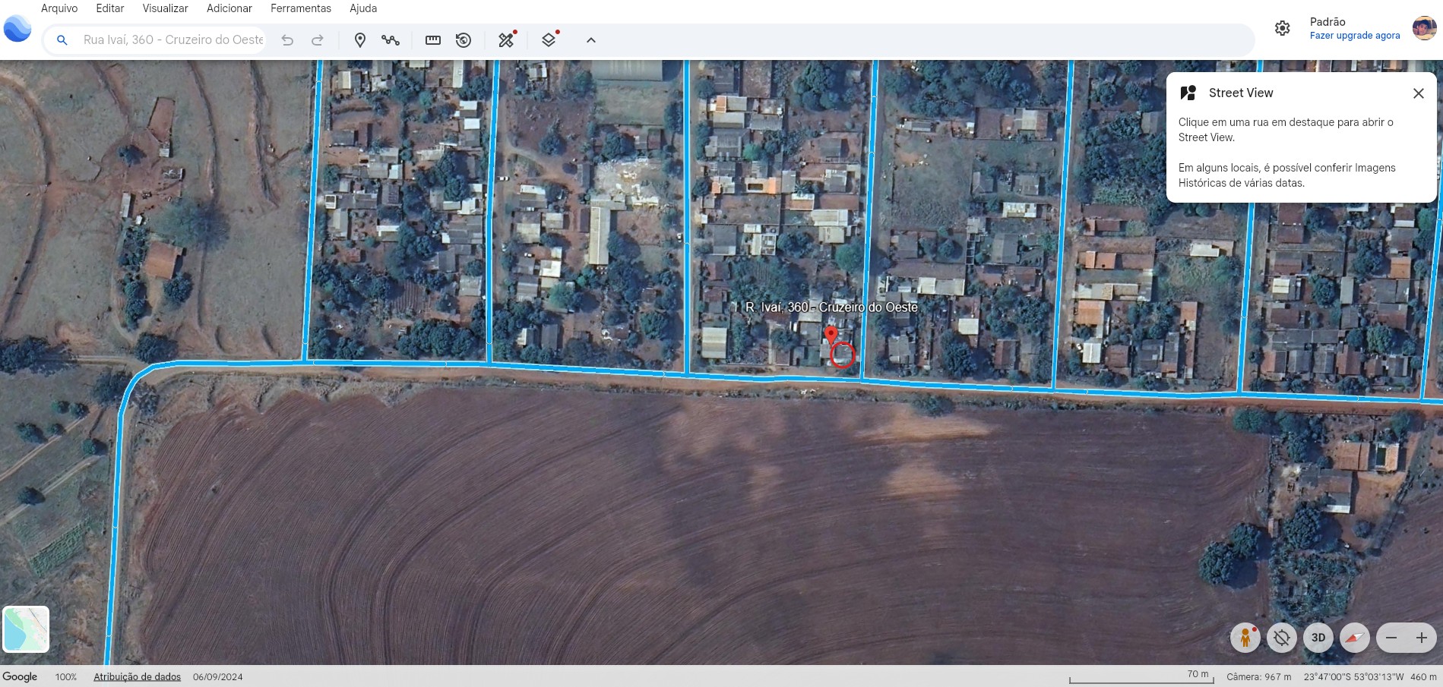
Task: Click the 100% status indicator
Action: pos(66,677)
